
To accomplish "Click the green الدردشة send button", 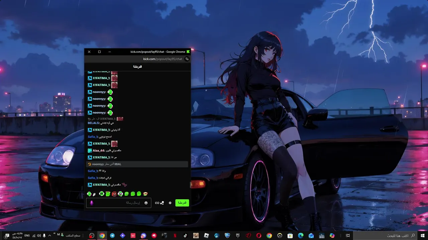I will (x=182, y=203).
